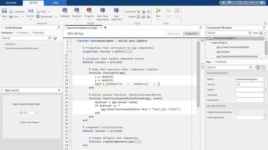Open the code warning indicator icon

[x=202, y=40]
